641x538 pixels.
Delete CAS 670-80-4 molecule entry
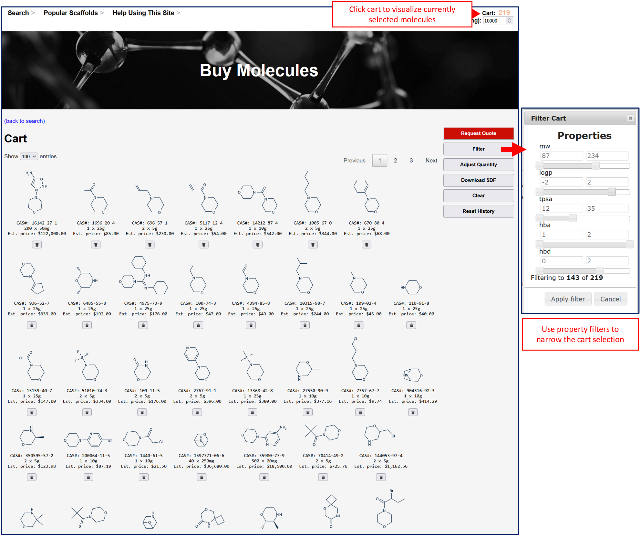point(367,245)
